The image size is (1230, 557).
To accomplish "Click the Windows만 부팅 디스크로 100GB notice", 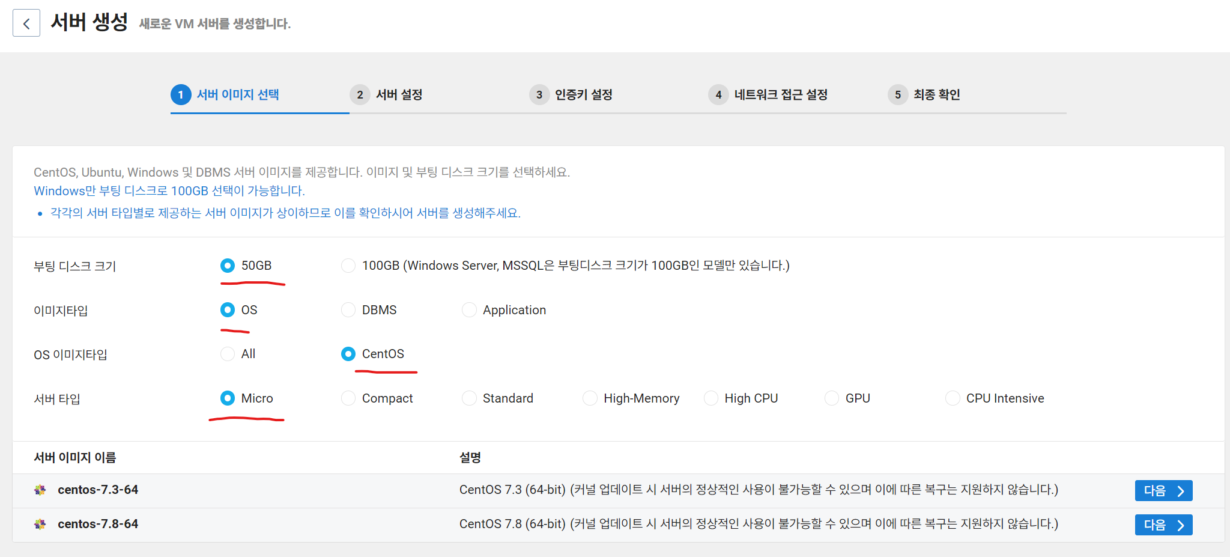I will point(169,190).
